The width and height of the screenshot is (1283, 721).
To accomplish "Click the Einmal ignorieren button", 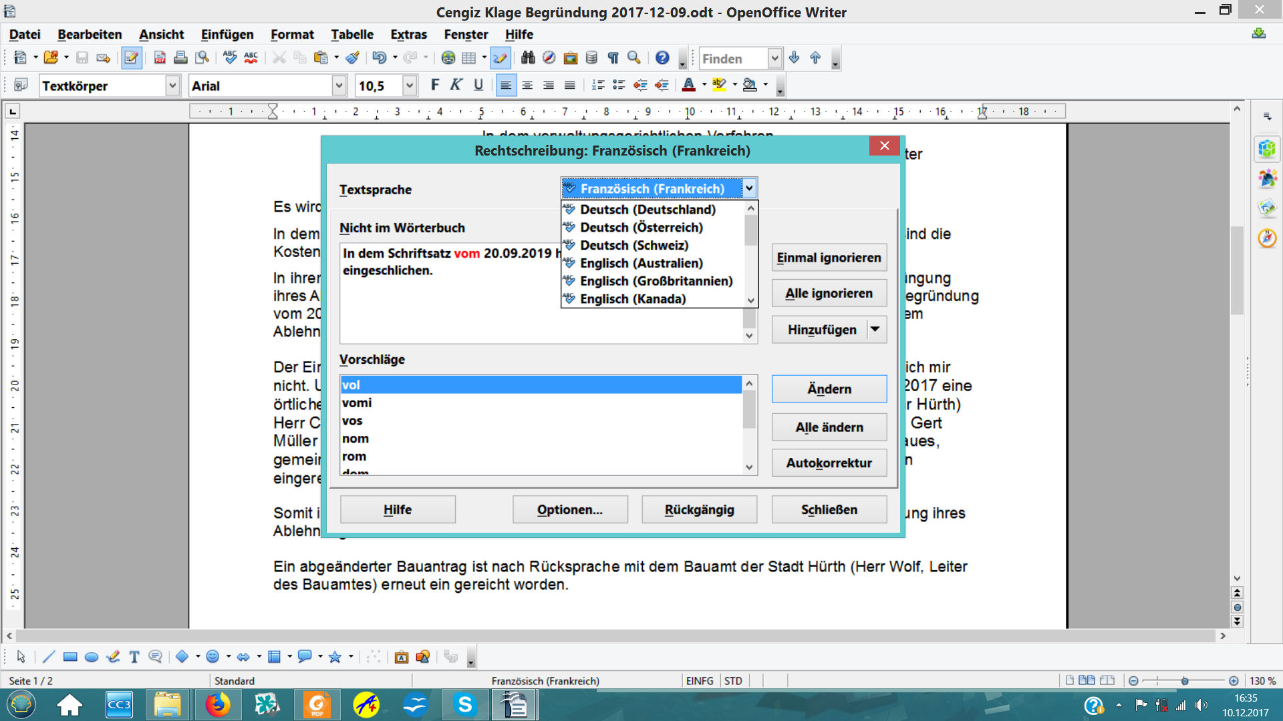I will click(829, 258).
